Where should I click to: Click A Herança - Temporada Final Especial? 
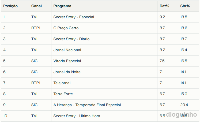(87, 105)
